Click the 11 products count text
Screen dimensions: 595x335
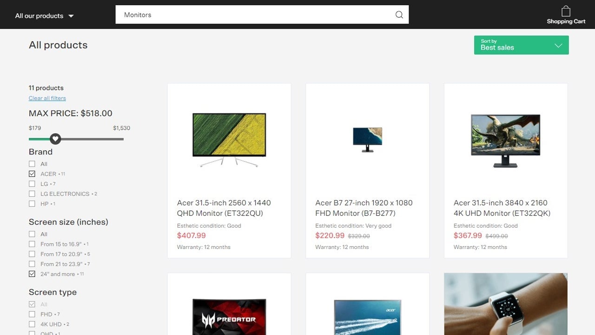(x=46, y=88)
